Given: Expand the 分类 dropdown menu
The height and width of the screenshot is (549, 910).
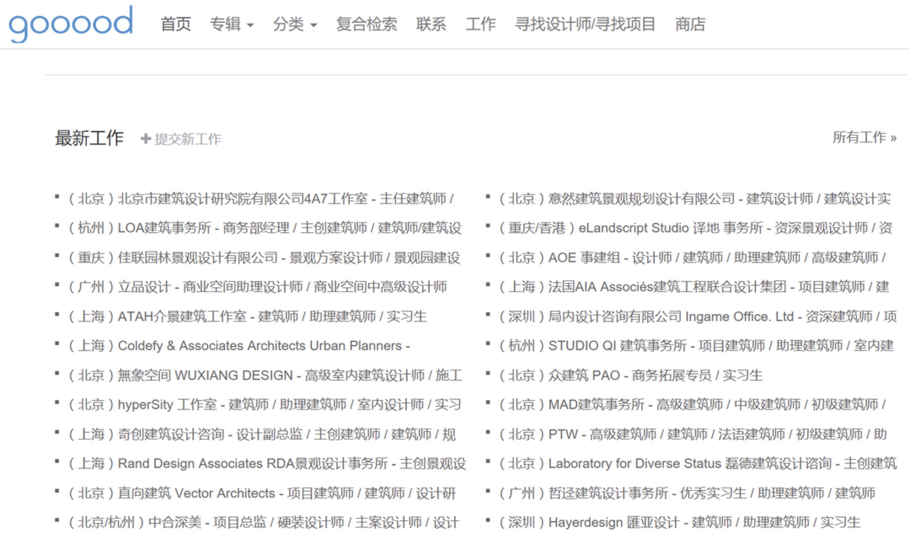Looking at the screenshot, I should [295, 24].
